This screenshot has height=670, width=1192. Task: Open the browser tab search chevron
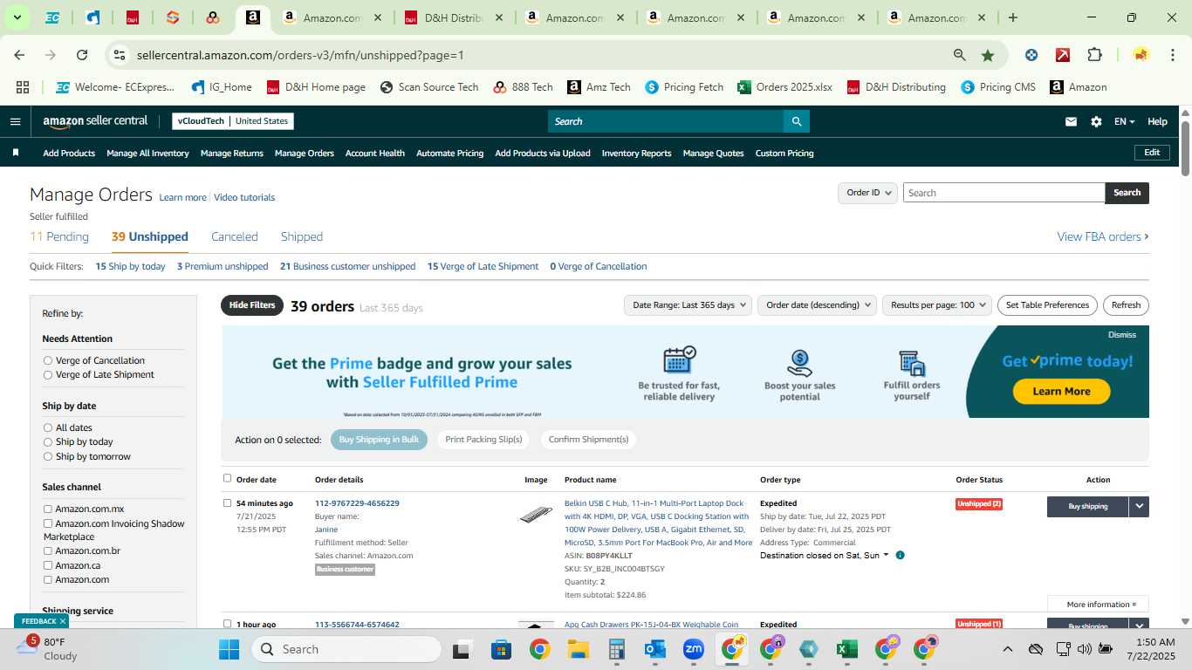coord(17,17)
